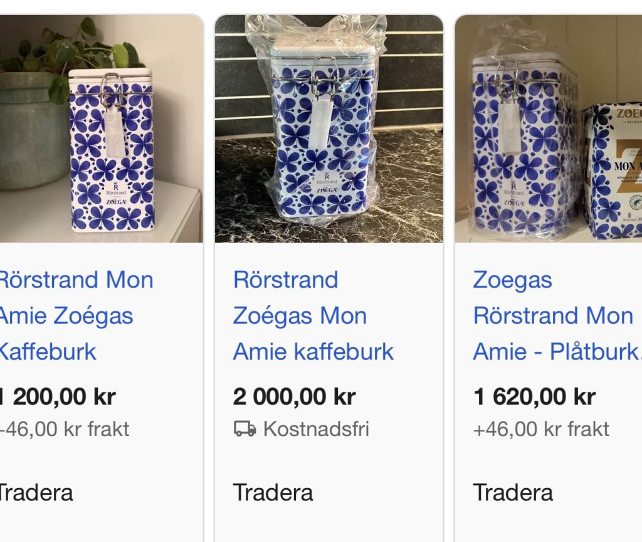Select the 1 620,00 kr price
The width and height of the screenshot is (642, 542).
point(534,396)
